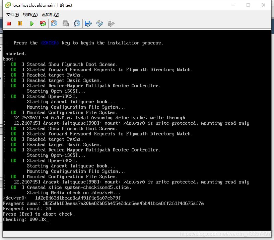Click the red power off button

tap(9, 23)
